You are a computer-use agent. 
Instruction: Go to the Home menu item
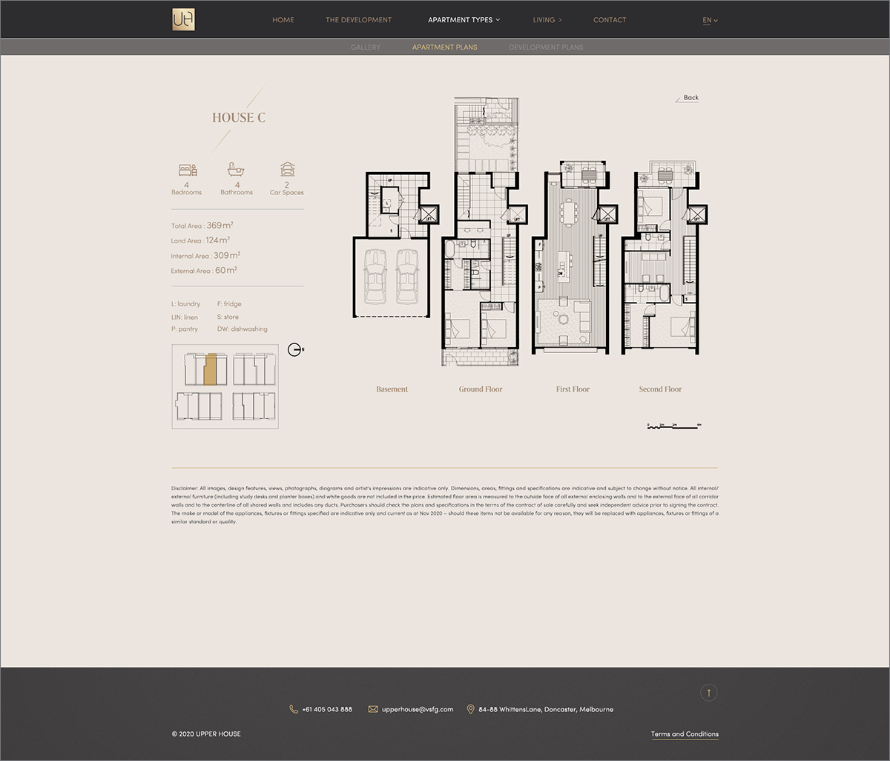(x=283, y=20)
